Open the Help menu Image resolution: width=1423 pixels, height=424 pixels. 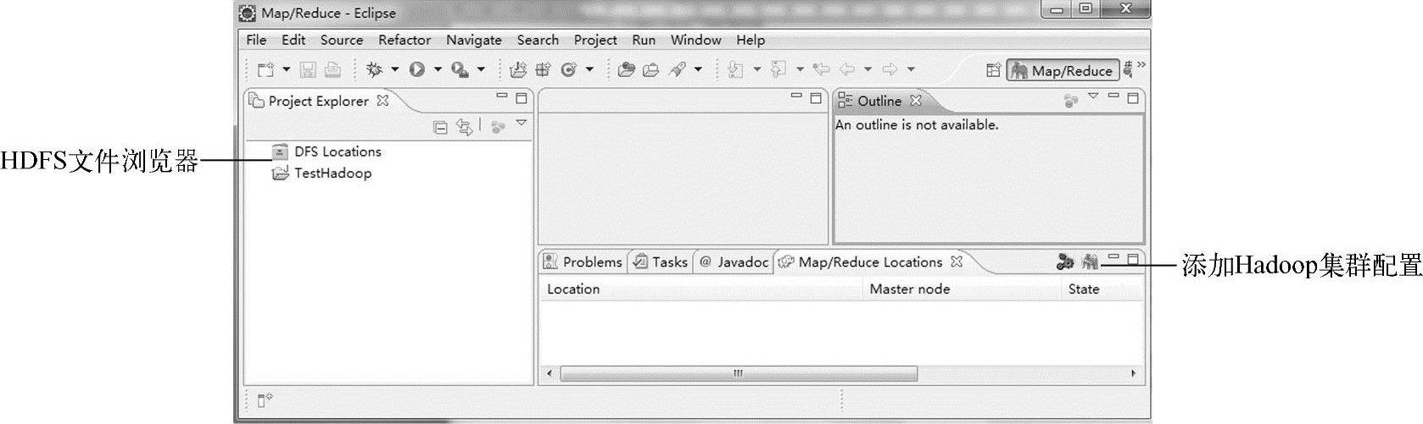pos(751,40)
